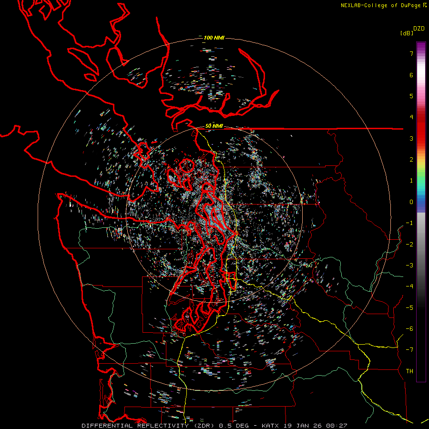Image resolution: width=429 pixels, height=429 pixels.
Task: Click the colorbar value 4 label
Action: 411,117
